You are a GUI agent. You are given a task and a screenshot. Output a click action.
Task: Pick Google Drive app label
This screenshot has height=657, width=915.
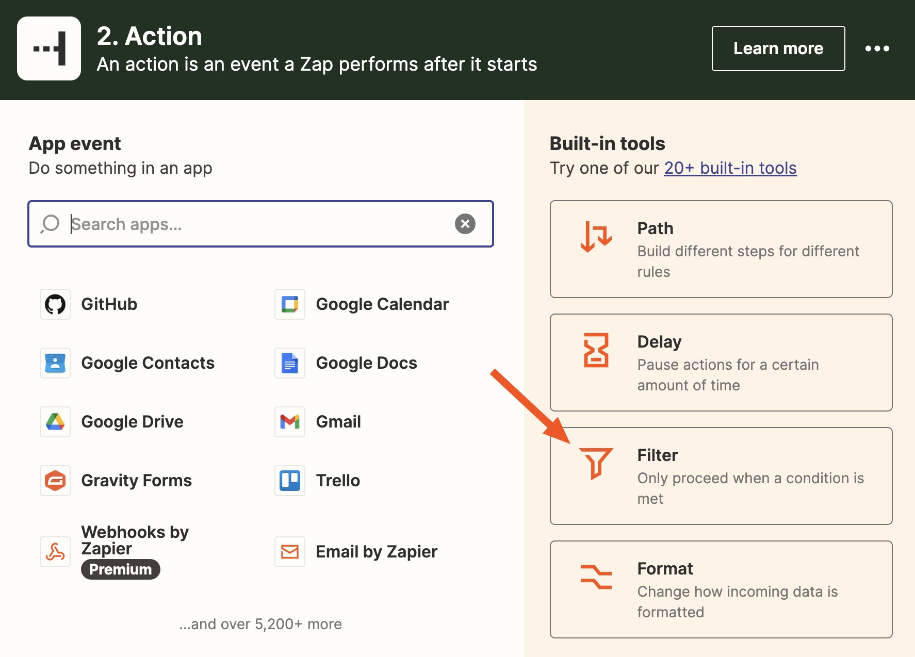coord(133,422)
